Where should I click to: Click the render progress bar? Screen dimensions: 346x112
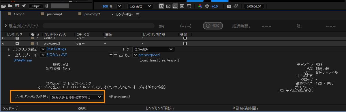point(99,26)
